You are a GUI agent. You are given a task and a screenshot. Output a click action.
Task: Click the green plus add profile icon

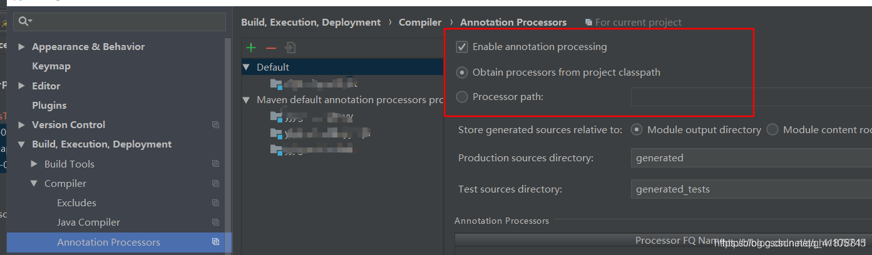(251, 47)
